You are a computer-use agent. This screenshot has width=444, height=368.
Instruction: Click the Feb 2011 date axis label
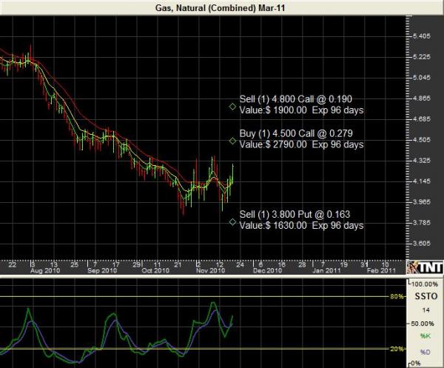pyautogui.click(x=381, y=270)
